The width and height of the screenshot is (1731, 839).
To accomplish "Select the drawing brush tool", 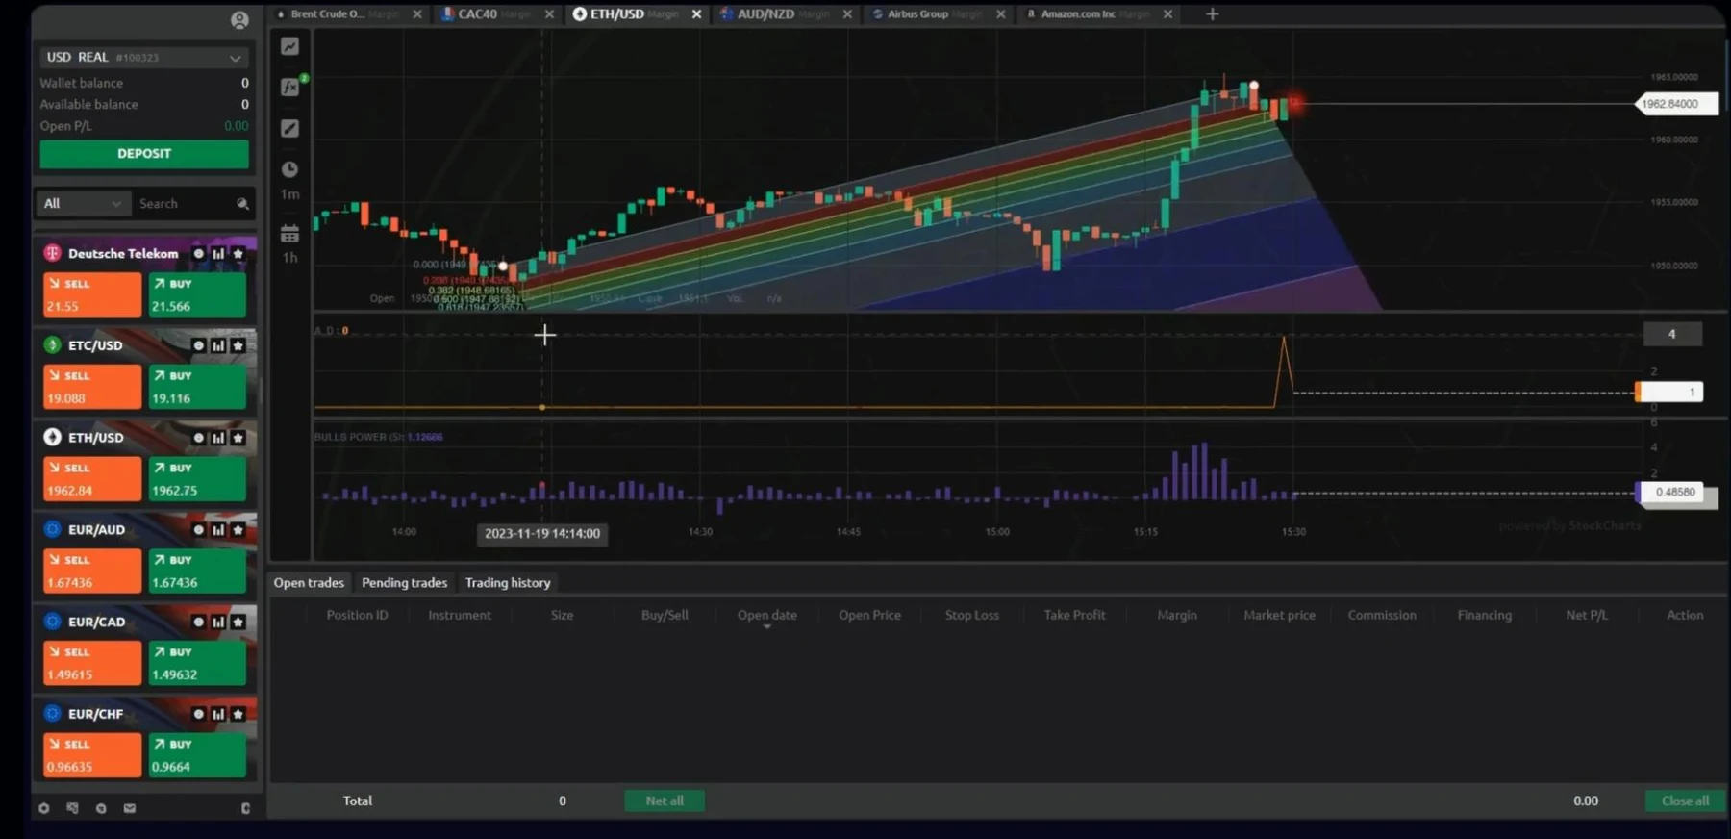I will pyautogui.click(x=289, y=128).
